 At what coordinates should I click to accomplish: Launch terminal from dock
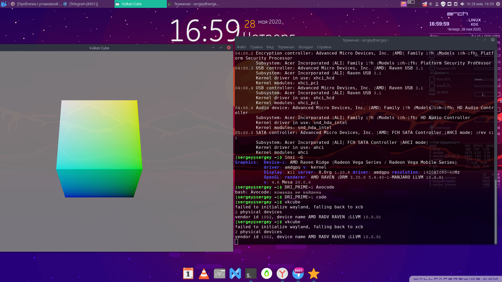251,274
